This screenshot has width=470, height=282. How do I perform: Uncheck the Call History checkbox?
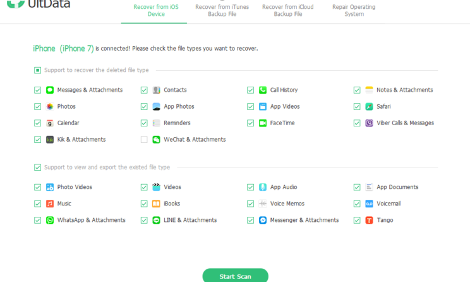(x=251, y=90)
